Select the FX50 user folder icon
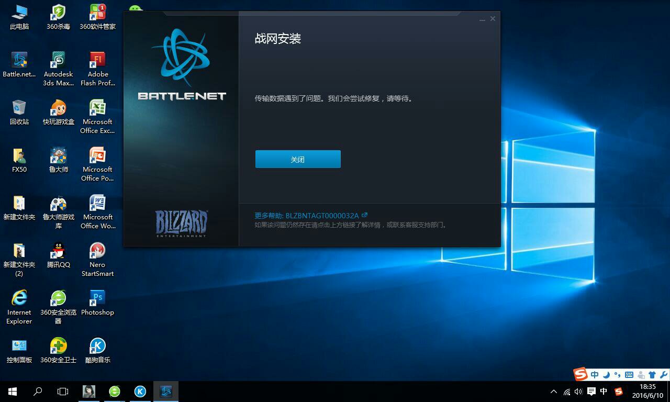Image resolution: width=670 pixels, height=402 pixels. (x=19, y=160)
